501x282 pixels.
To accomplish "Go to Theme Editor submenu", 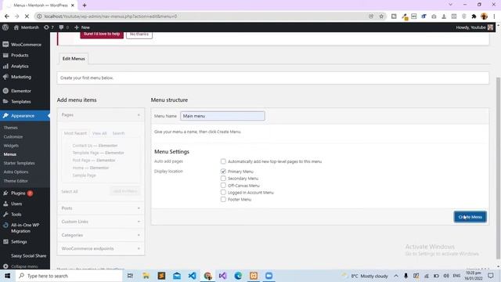I will (x=16, y=181).
